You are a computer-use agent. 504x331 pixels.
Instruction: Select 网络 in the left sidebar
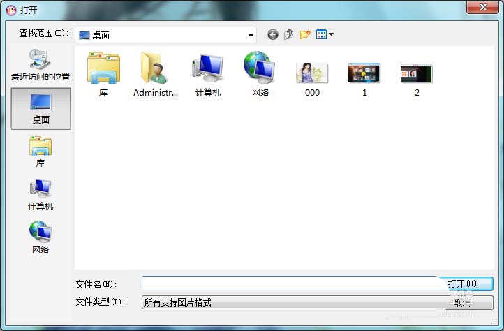tap(40, 237)
